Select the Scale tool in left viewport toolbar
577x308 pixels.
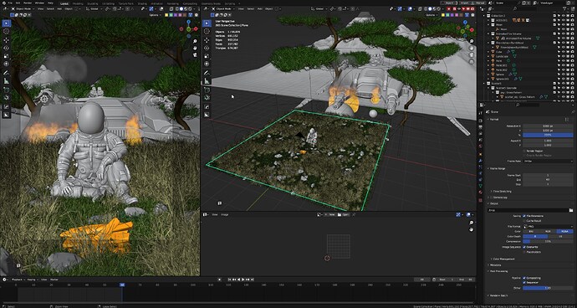pos(6,56)
